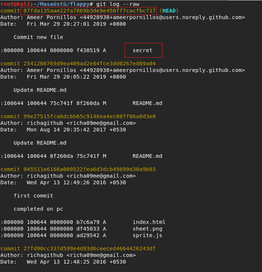262x272 pixels.
Task: Click the boxed 'secret' filename
Action: [x=142, y=50]
